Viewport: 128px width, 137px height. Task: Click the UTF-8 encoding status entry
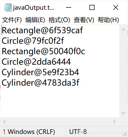78,132
